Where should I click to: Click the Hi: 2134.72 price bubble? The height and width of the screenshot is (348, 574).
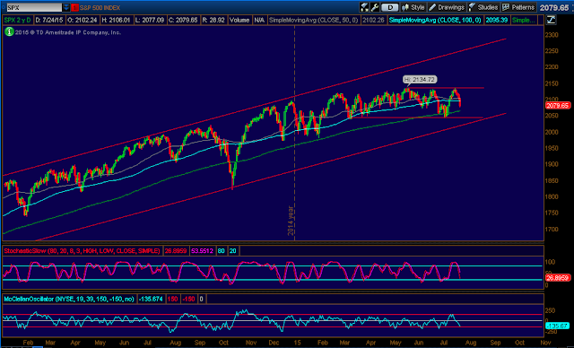[420, 80]
